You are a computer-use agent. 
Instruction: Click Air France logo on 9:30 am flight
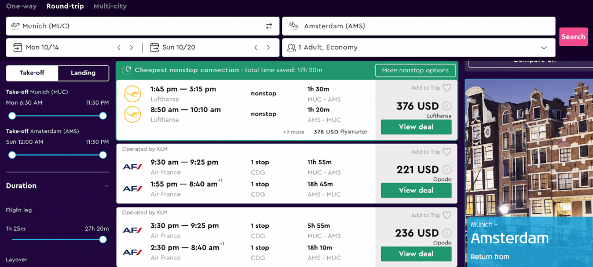133,166
